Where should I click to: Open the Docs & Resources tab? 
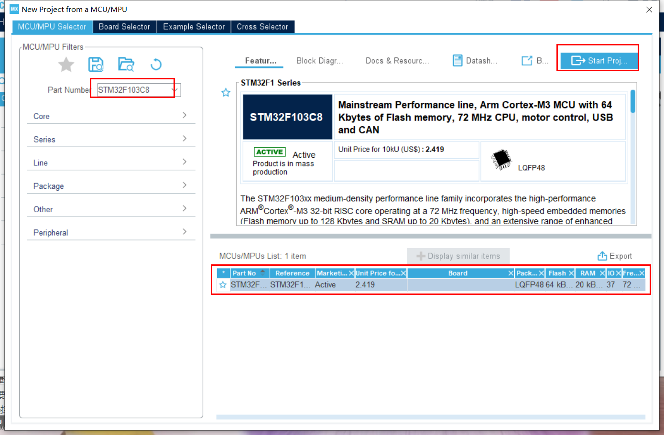(x=397, y=61)
